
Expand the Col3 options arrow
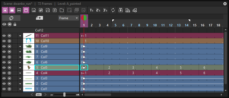20,79
